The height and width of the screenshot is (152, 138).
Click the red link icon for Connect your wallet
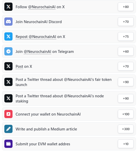click(x=8, y=114)
